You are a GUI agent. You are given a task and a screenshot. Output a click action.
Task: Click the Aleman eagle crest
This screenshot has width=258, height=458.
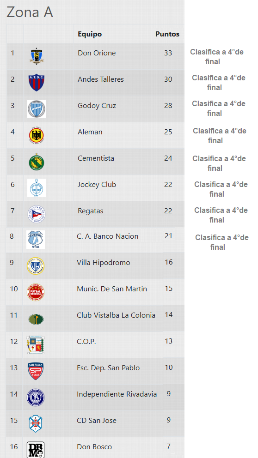37,135
